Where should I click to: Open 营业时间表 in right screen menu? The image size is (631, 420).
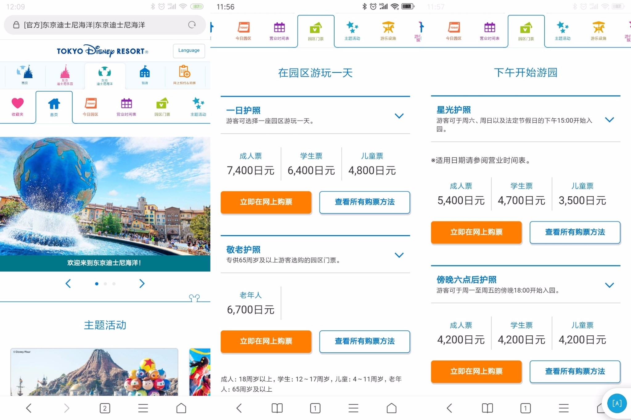[x=490, y=31]
